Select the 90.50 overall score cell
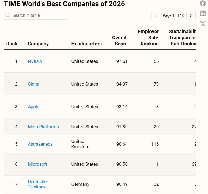Viewport: 208px width, 194px height. click(122, 164)
